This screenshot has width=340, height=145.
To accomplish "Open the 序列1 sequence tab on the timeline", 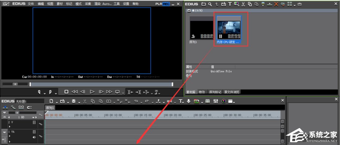I will [50, 108].
